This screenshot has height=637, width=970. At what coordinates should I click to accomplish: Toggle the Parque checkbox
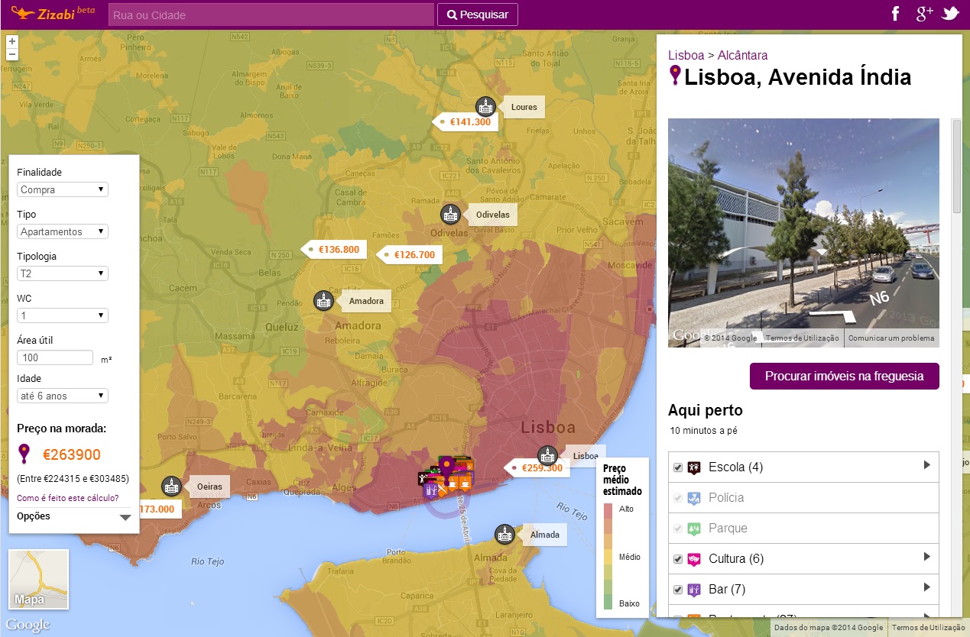(x=677, y=529)
